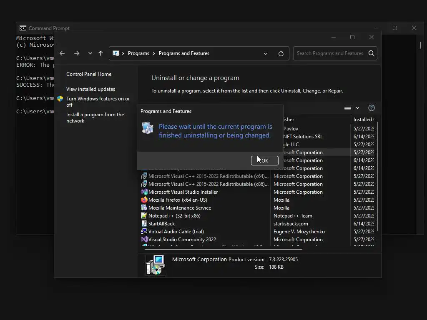Click the StartAllBack icon in the list

pyautogui.click(x=144, y=223)
